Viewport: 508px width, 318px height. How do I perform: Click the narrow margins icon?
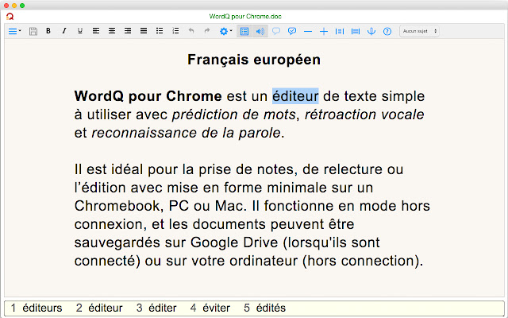click(340, 32)
